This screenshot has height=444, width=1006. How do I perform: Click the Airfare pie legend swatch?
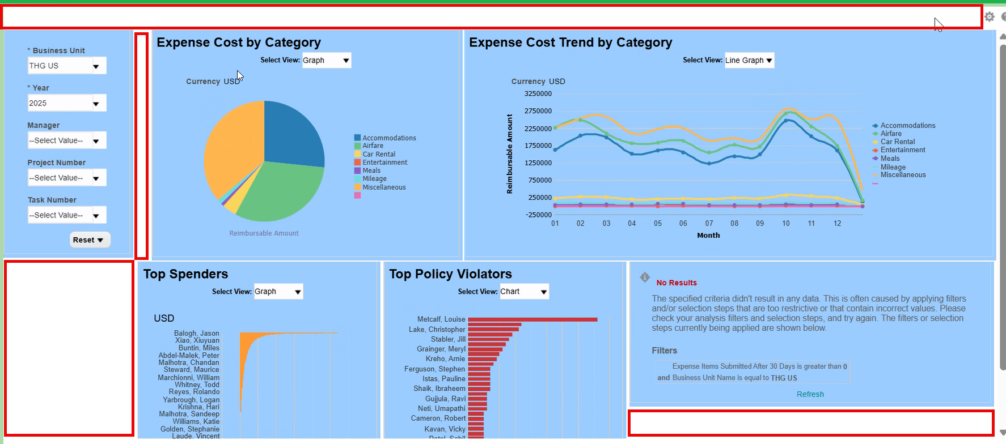click(x=357, y=146)
